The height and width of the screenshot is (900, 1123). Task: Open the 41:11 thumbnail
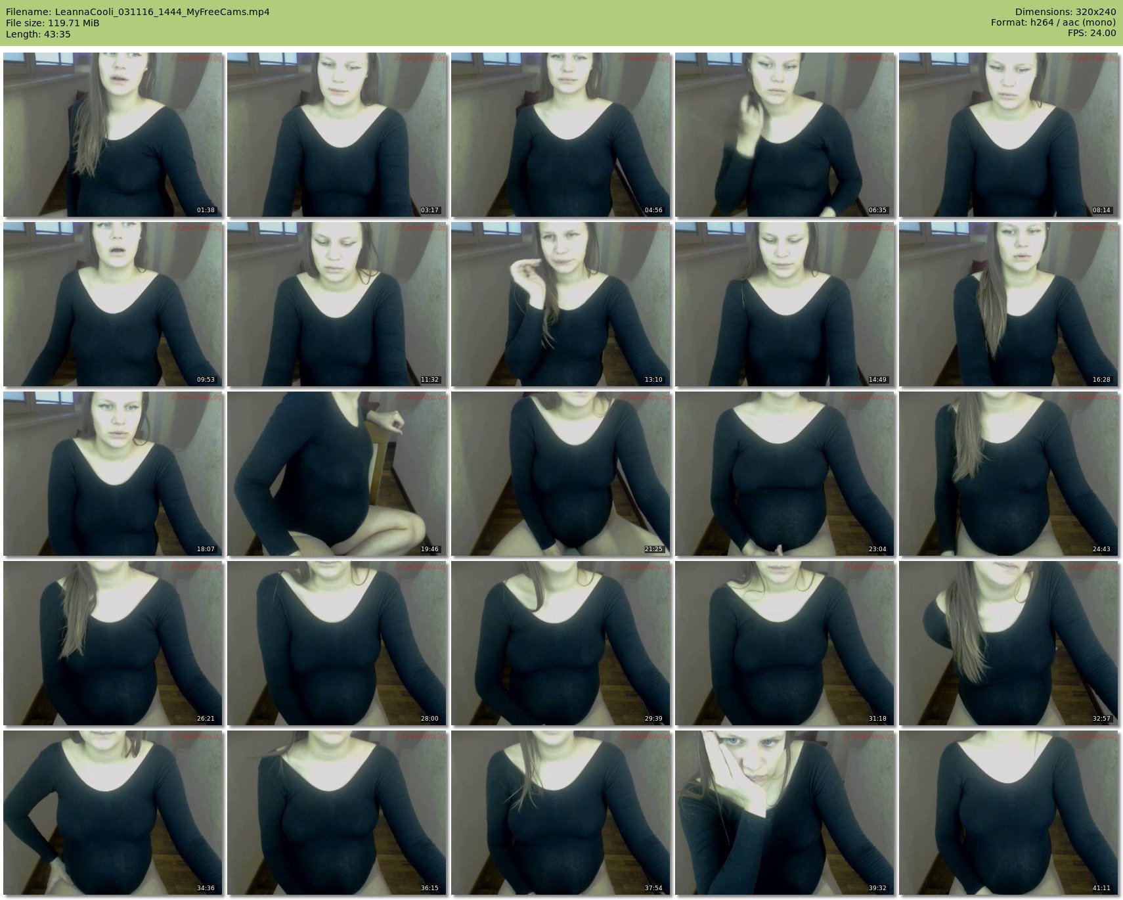(1009, 813)
